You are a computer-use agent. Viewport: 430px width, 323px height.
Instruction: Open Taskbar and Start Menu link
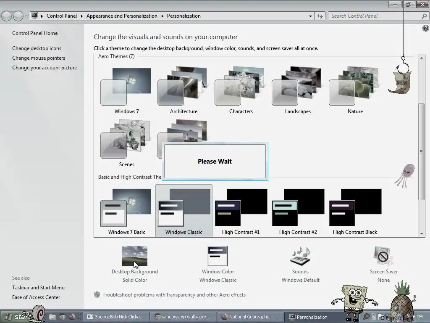point(38,288)
